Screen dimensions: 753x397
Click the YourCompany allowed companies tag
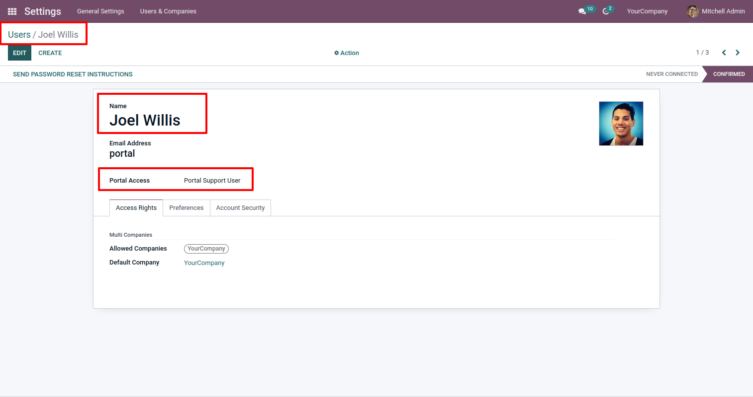pyautogui.click(x=206, y=249)
